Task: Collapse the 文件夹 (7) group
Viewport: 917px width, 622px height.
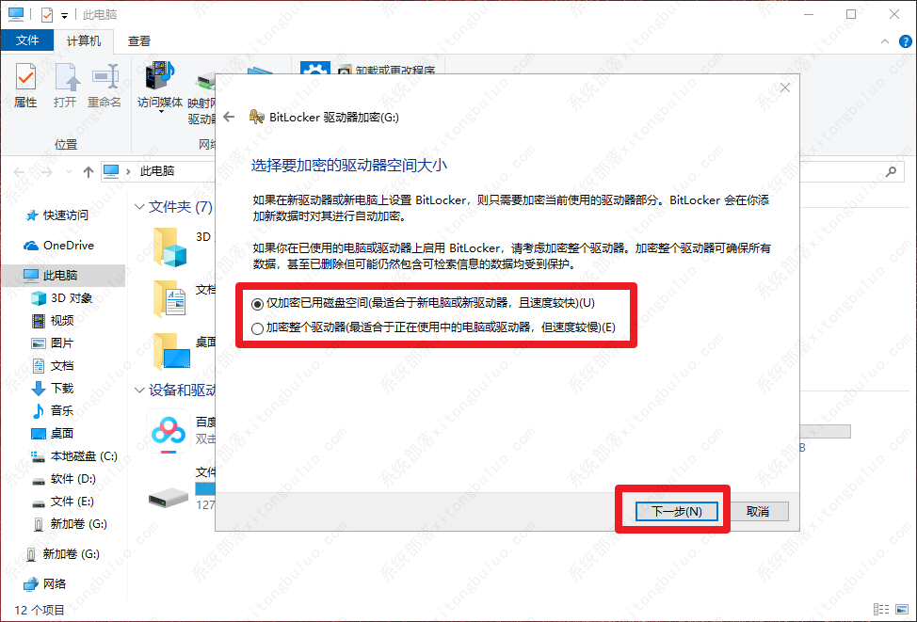Action: tap(139, 207)
